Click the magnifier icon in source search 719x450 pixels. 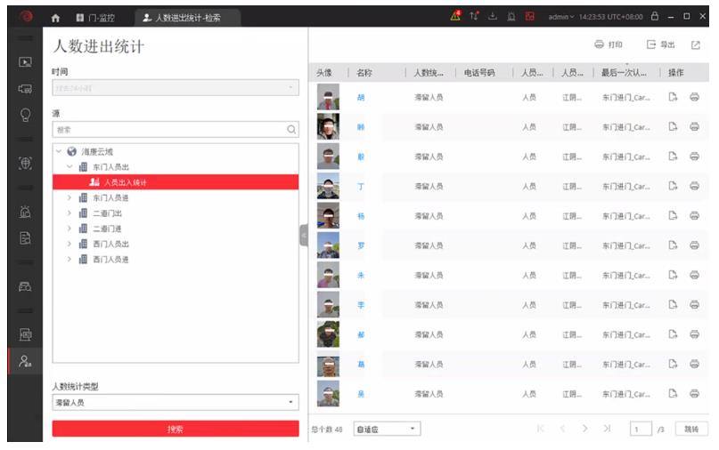pyautogui.click(x=291, y=129)
